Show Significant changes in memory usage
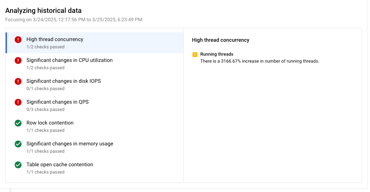The width and height of the screenshot is (370, 192). [x=70, y=144]
